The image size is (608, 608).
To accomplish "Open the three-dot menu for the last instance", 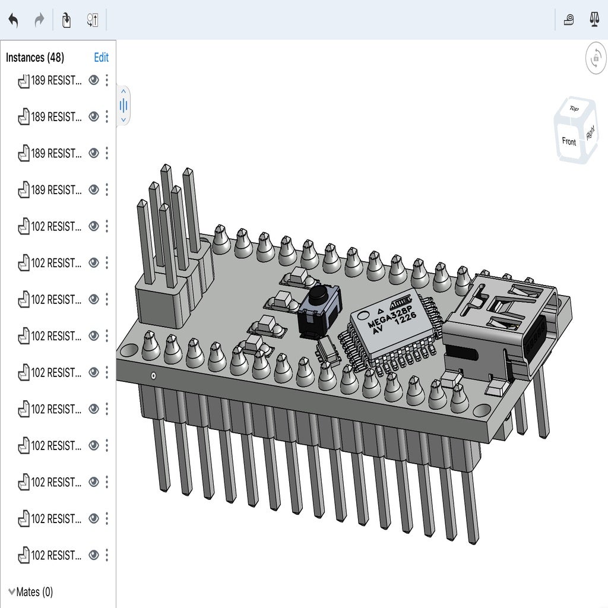I will (107, 555).
